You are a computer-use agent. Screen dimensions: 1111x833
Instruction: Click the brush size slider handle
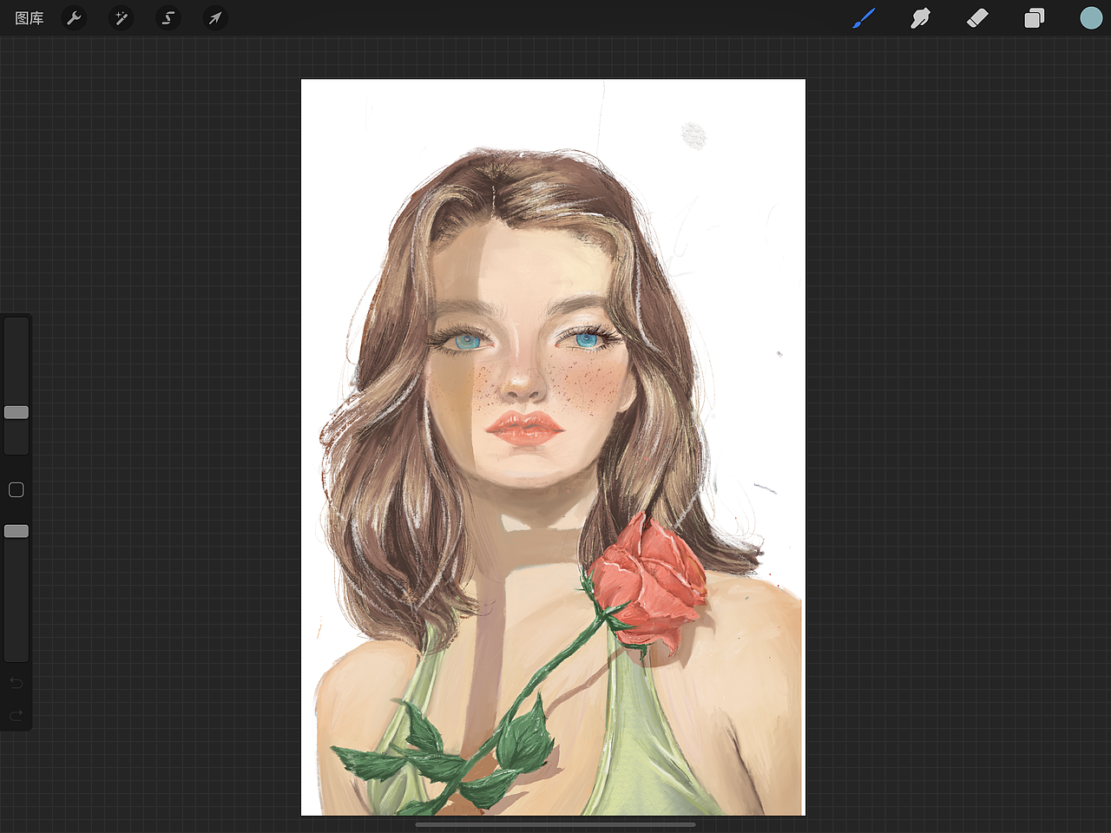coord(16,412)
